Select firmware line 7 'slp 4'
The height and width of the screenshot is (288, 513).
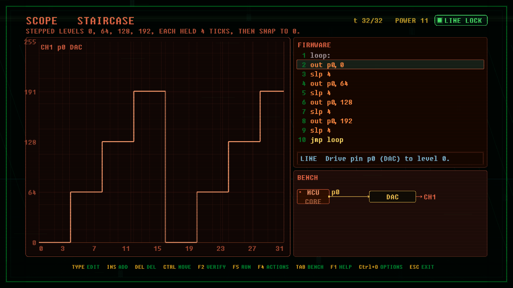pyautogui.click(x=390, y=112)
